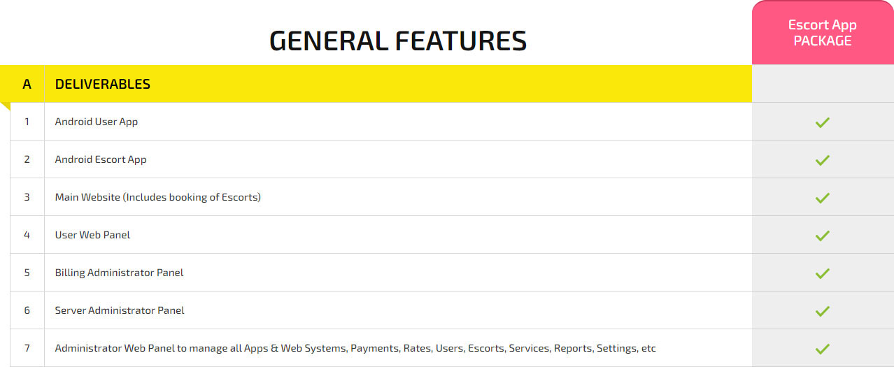
Task: Click the checkmark for Android Escort App
Action: (x=822, y=160)
